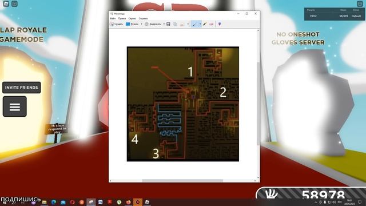Viewport: 366px width, 206px height.
Task: Show hidden system tray icons
Action: tap(316, 202)
